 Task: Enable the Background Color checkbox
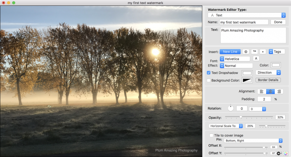[x=209, y=80]
